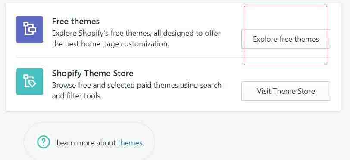Click the divider line between the two theme sections
This screenshot has width=350, height=160.
pos(173,58)
